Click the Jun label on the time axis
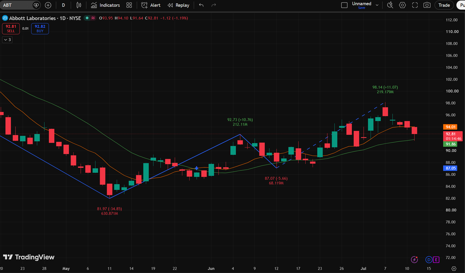The image size is (465, 273). click(x=211, y=269)
